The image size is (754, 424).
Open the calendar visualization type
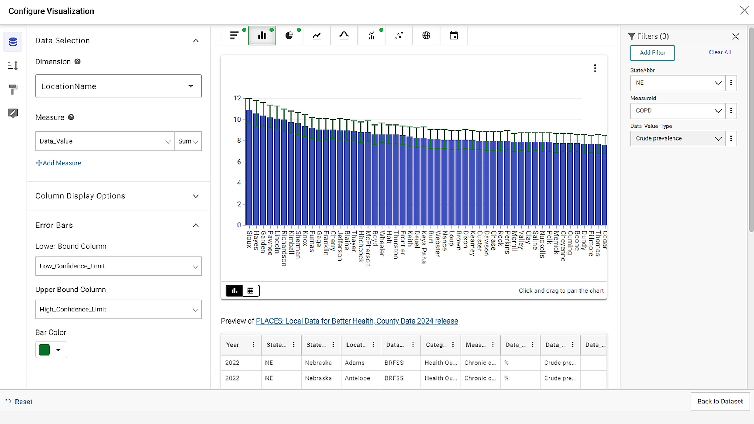click(x=454, y=35)
